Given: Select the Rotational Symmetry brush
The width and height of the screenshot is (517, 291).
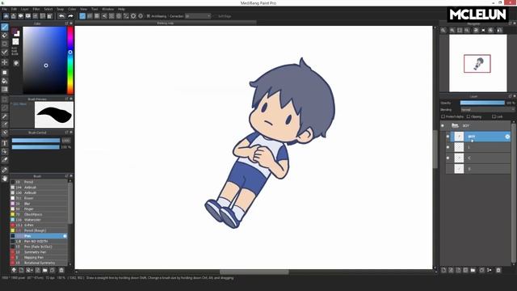Looking at the screenshot, I should point(39,263).
